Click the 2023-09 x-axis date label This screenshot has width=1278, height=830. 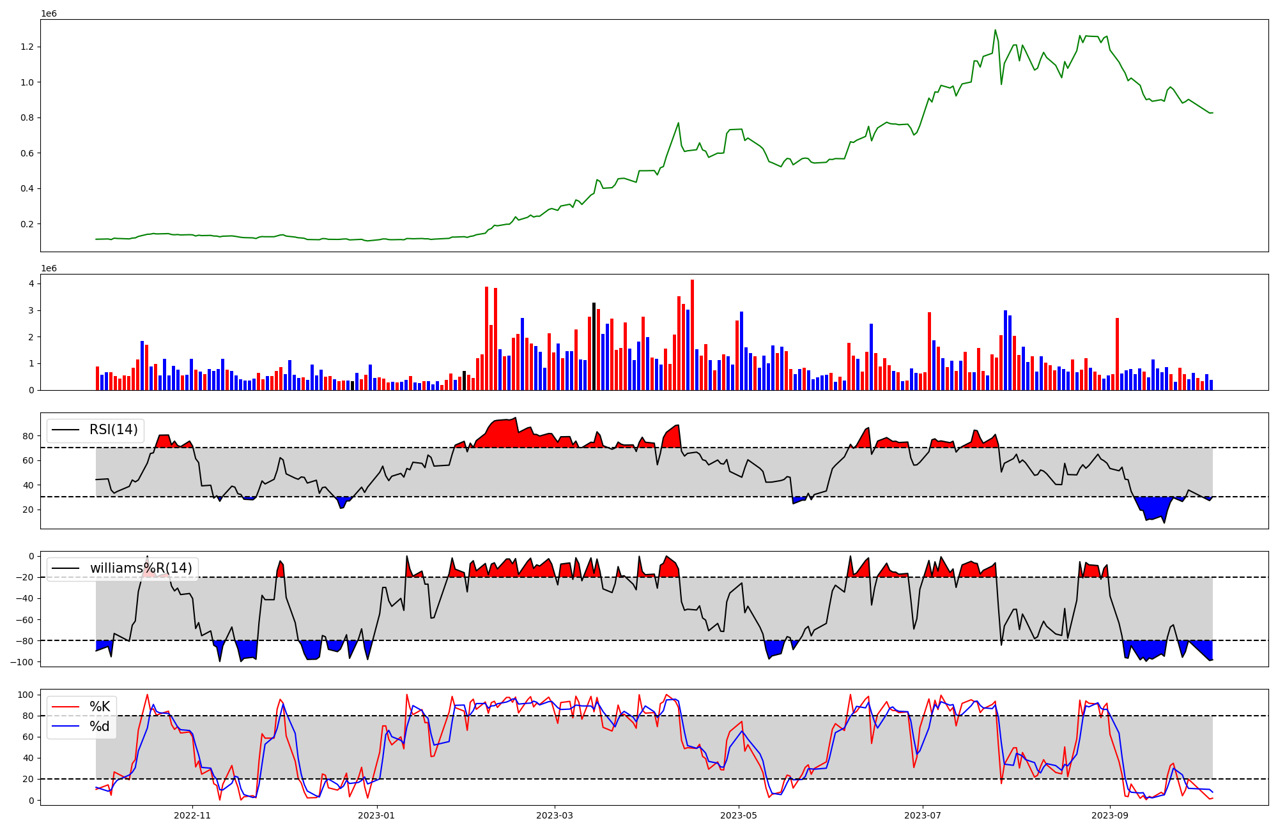tap(1110, 815)
